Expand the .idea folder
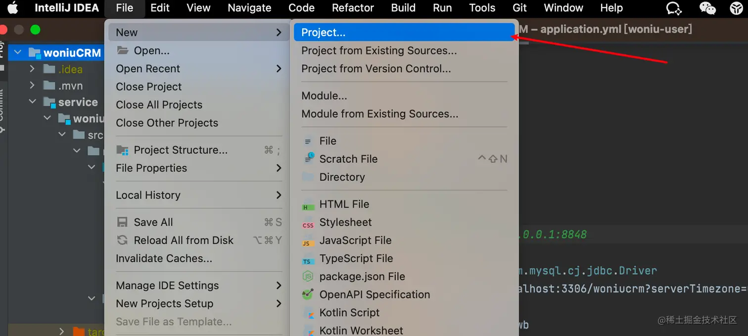748x336 pixels. pos(32,69)
